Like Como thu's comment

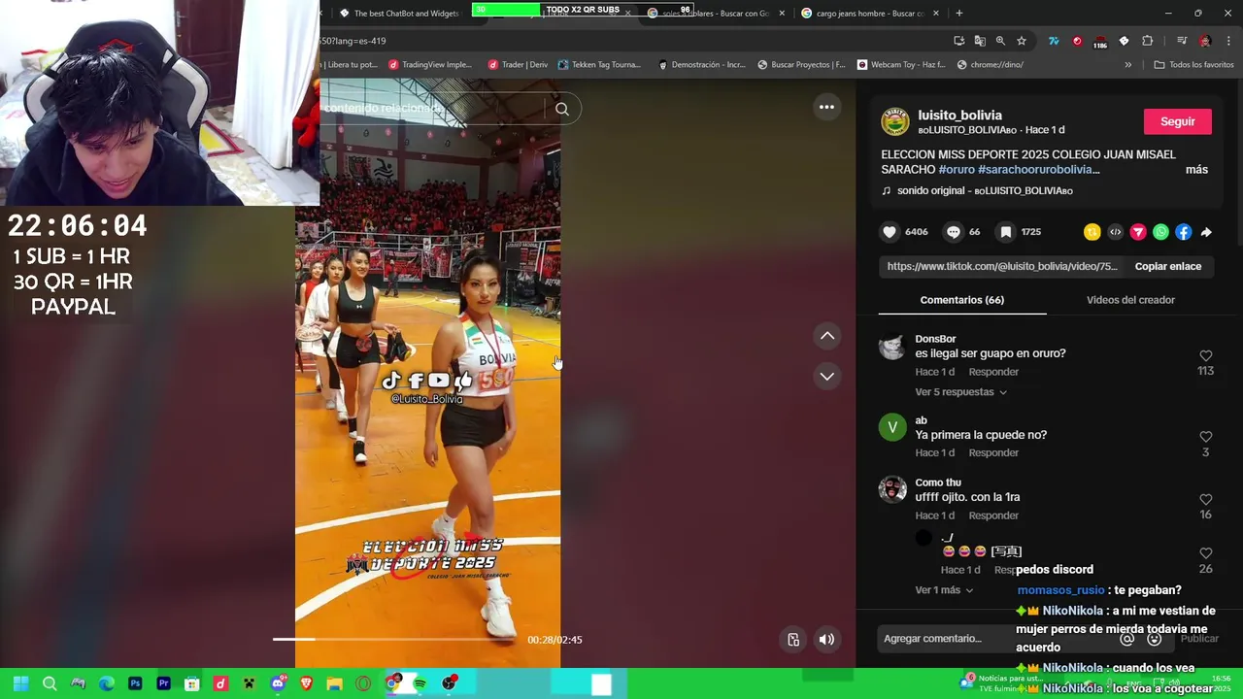tap(1205, 500)
